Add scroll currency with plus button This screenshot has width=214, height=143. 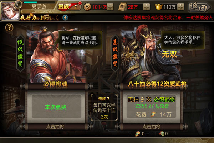tap(147, 7)
